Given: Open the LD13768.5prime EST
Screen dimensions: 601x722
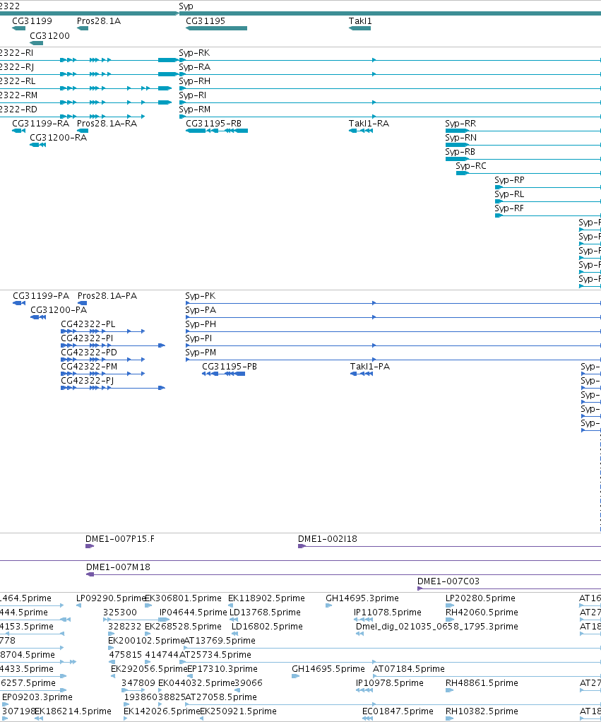Looking at the screenshot, I should pos(234,620).
